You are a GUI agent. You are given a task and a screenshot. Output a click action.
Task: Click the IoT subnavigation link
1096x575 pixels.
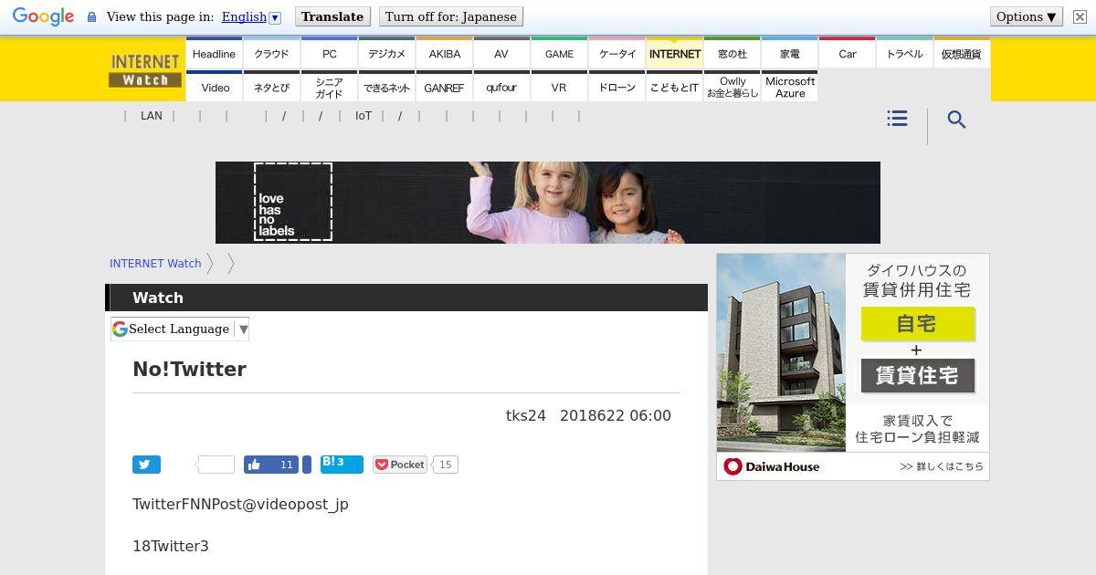pyautogui.click(x=364, y=116)
